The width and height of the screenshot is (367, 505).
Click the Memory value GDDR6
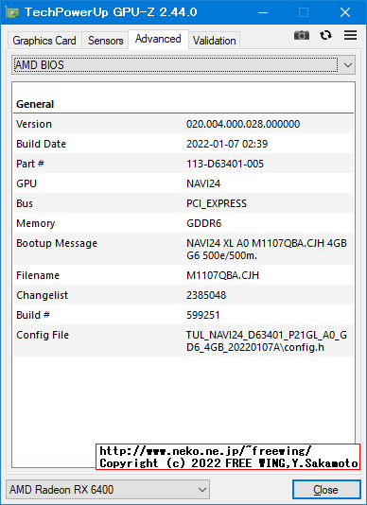(204, 223)
